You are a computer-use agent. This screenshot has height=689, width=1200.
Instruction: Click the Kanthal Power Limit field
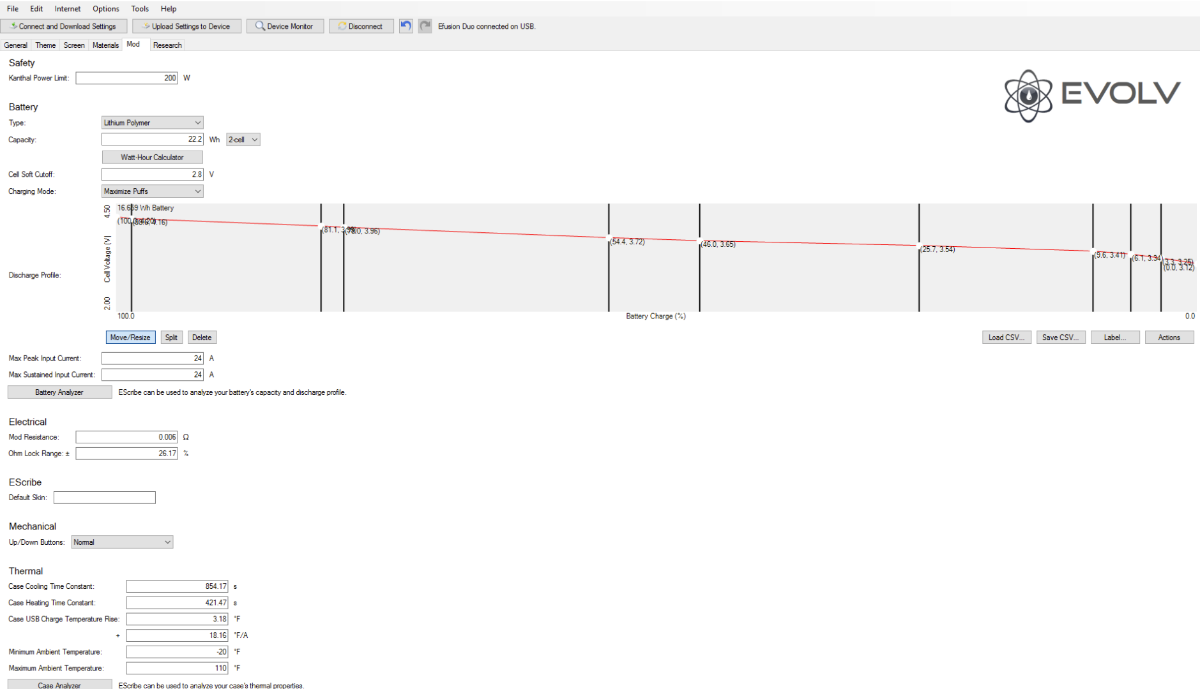(x=126, y=78)
